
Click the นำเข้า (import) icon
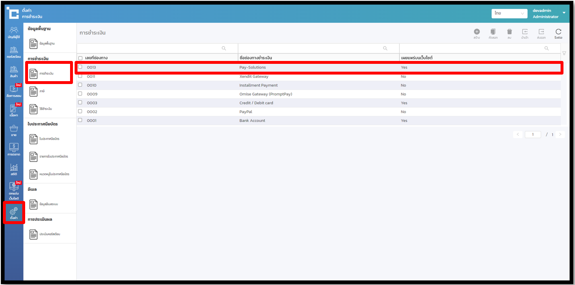tap(525, 32)
